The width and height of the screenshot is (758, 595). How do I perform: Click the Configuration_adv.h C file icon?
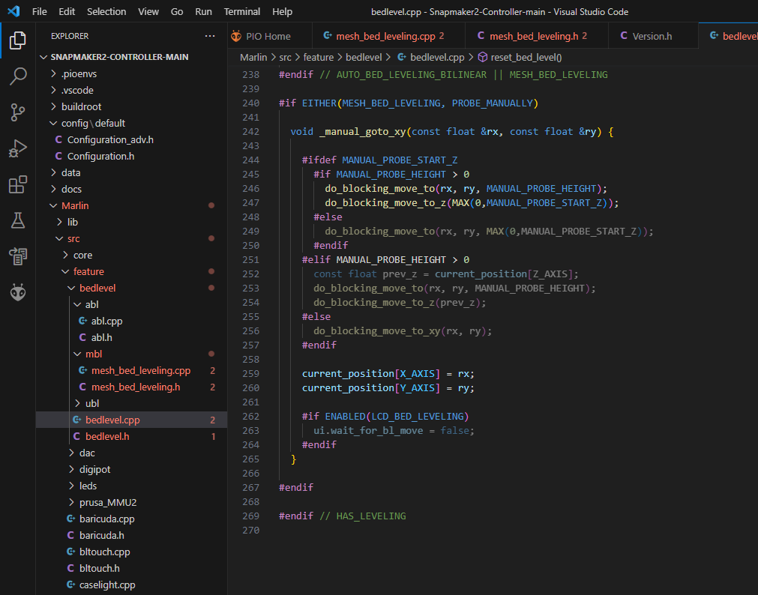coord(58,139)
